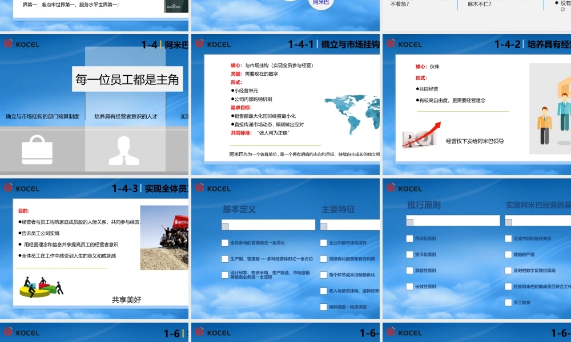Check the 数据的严谨 checkbox
571x342 pixels.
(x=508, y=254)
